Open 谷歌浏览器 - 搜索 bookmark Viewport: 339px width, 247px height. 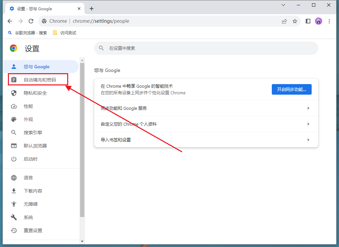click(27, 33)
